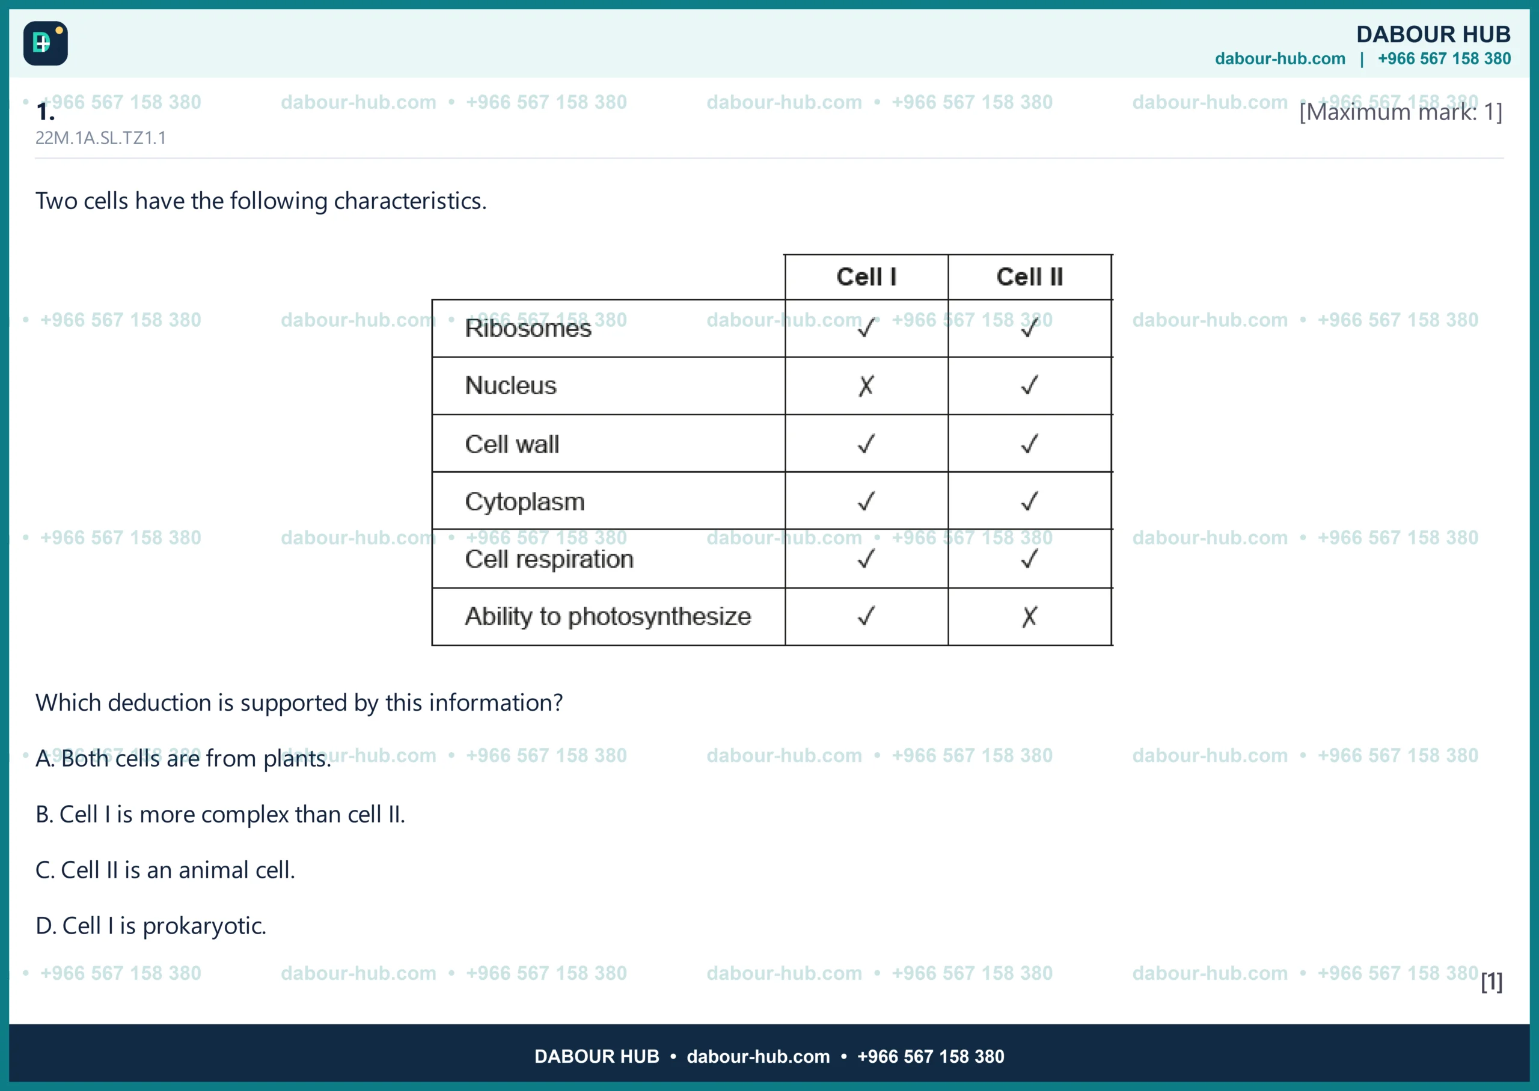The image size is (1539, 1091).
Task: Click the Dabour Hub logo icon
Action: 45,43
